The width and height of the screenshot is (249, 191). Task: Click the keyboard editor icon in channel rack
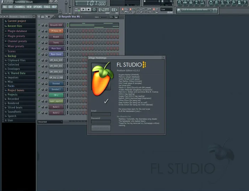coord(116,17)
